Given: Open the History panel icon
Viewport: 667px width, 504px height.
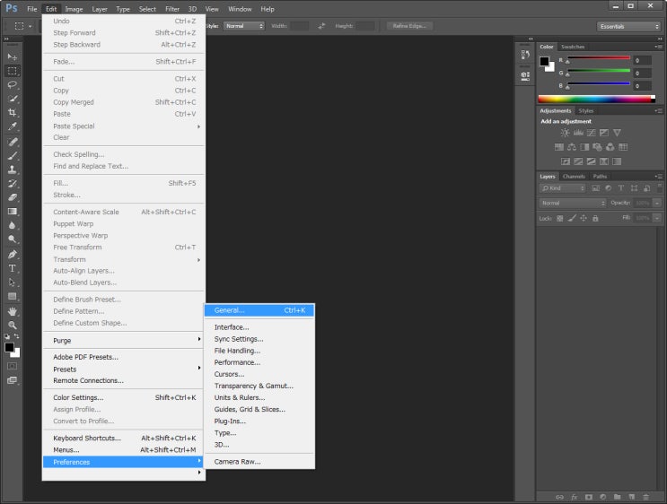Looking at the screenshot, I should point(525,55).
